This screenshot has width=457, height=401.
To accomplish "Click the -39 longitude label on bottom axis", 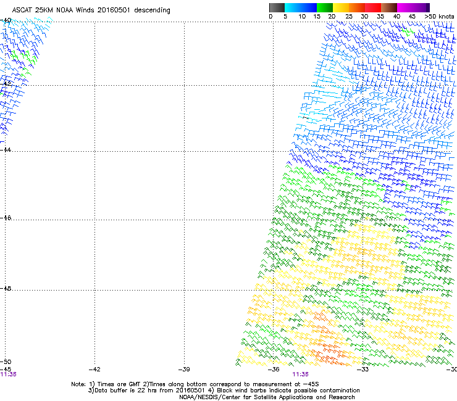I will click(184, 370).
